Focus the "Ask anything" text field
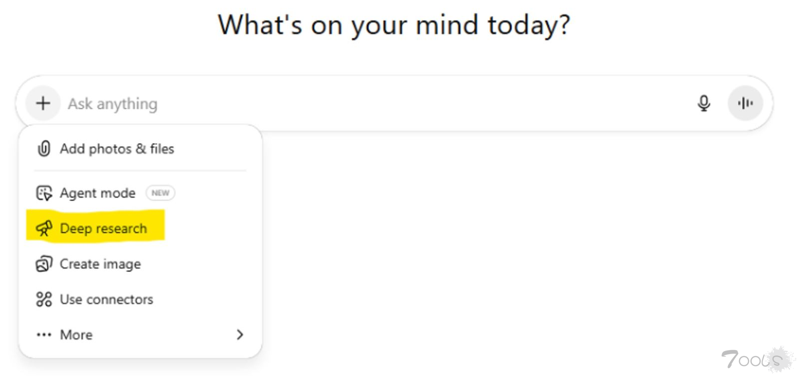The height and width of the screenshot is (376, 799). coord(350,104)
